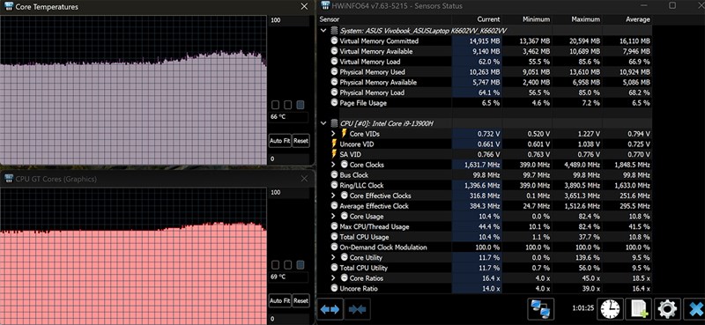Click the 100 maximum value field of Core Temperatures
Screen dimensions: 705x325
(x=288, y=20)
